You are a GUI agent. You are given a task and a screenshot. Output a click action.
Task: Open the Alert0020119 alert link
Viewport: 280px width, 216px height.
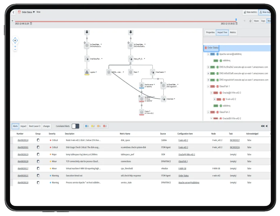click(x=23, y=154)
